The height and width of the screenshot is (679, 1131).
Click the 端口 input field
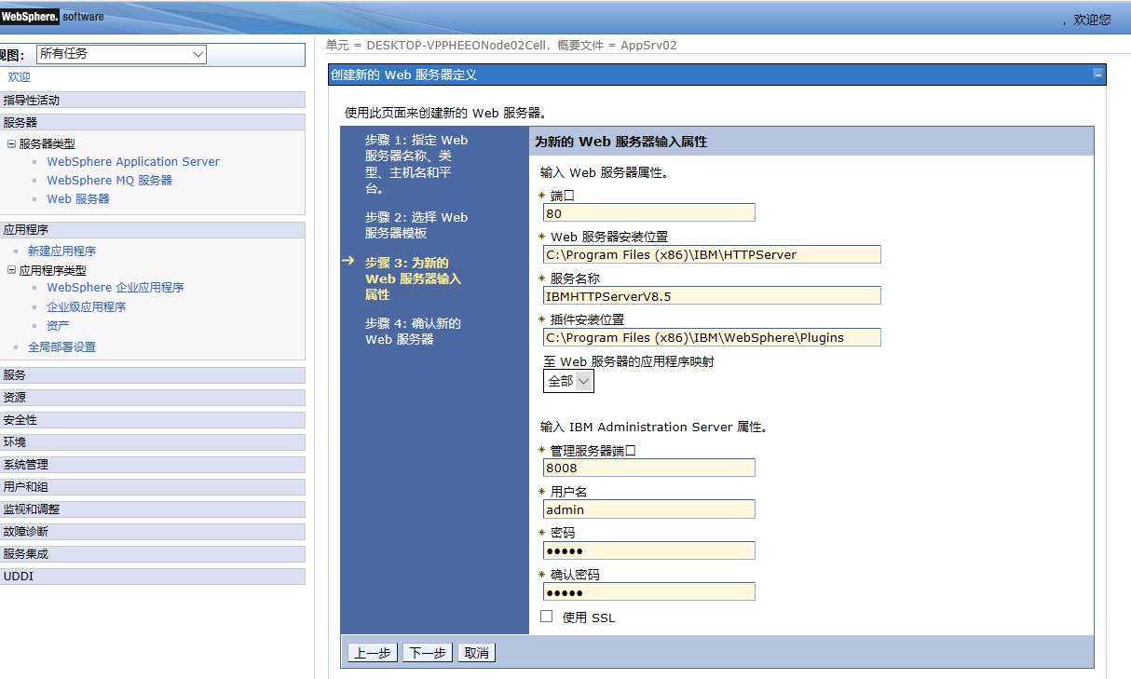[648, 212]
